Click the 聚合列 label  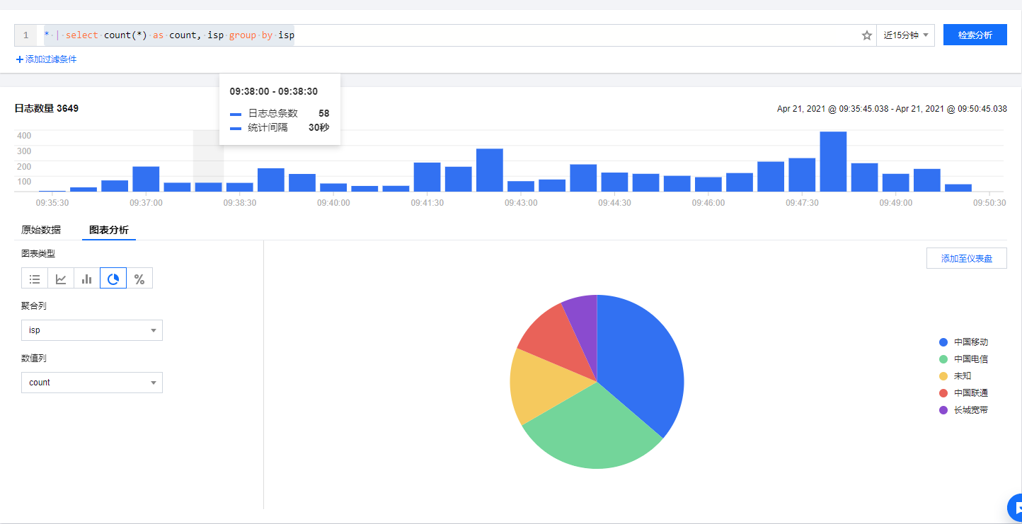pos(34,305)
